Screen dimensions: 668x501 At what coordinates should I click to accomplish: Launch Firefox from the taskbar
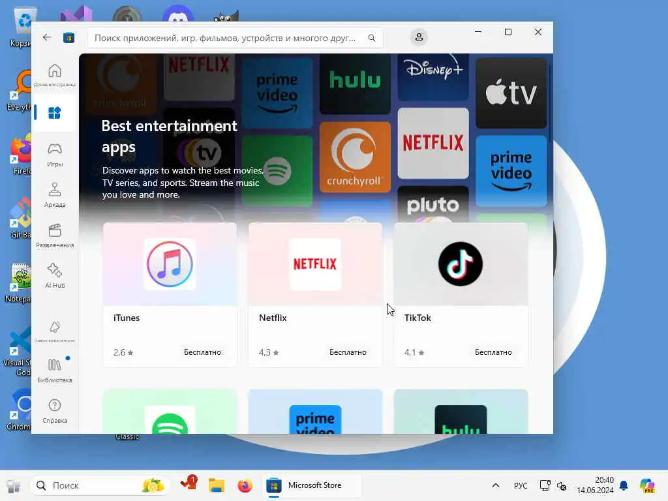coord(245,485)
